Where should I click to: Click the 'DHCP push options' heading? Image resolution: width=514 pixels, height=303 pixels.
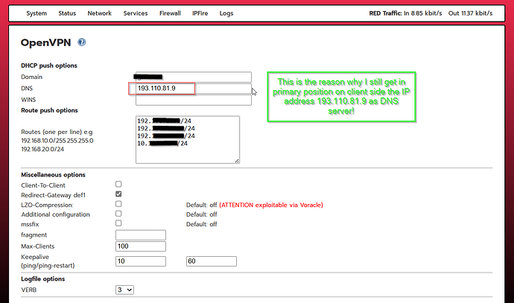coord(49,66)
